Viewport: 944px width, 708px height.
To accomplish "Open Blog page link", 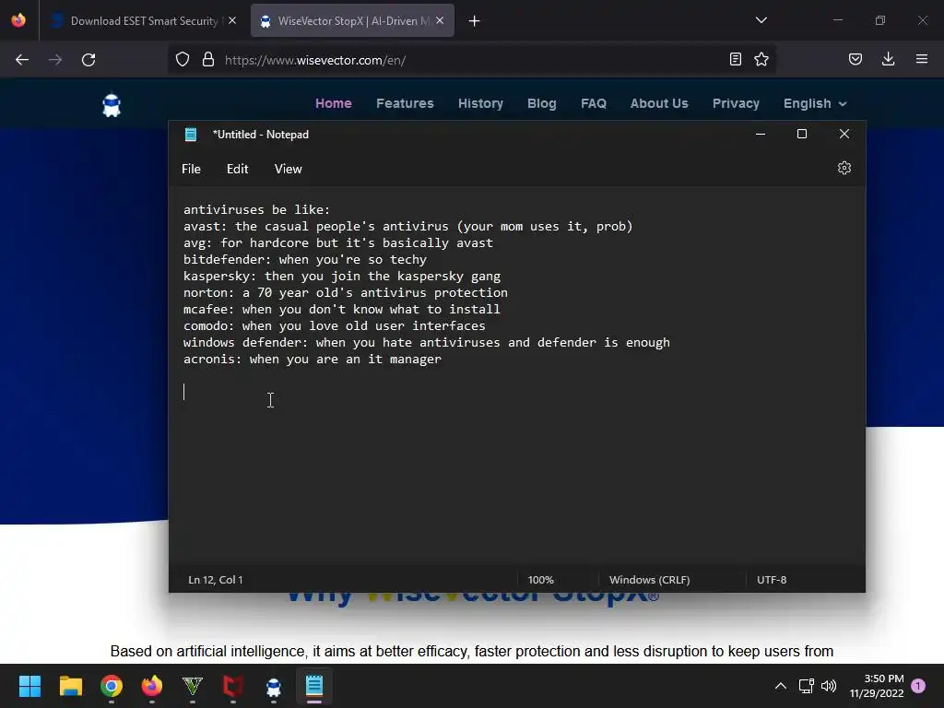I will coord(542,103).
